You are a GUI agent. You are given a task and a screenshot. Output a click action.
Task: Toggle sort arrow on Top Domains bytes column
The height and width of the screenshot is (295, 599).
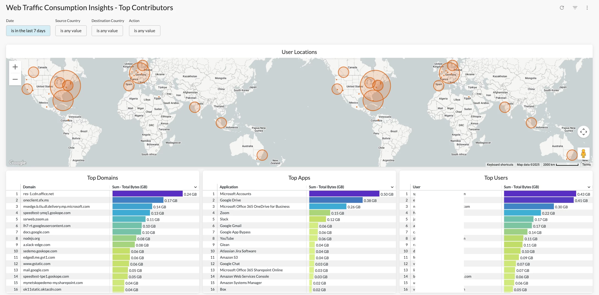pos(195,187)
